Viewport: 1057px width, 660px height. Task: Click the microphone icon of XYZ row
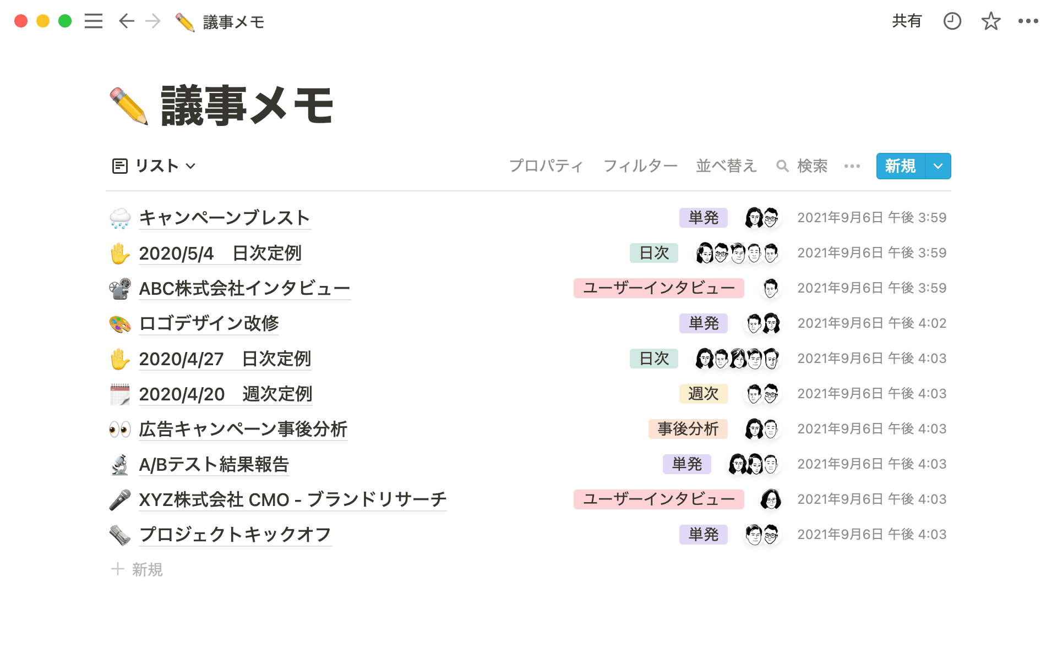(119, 499)
